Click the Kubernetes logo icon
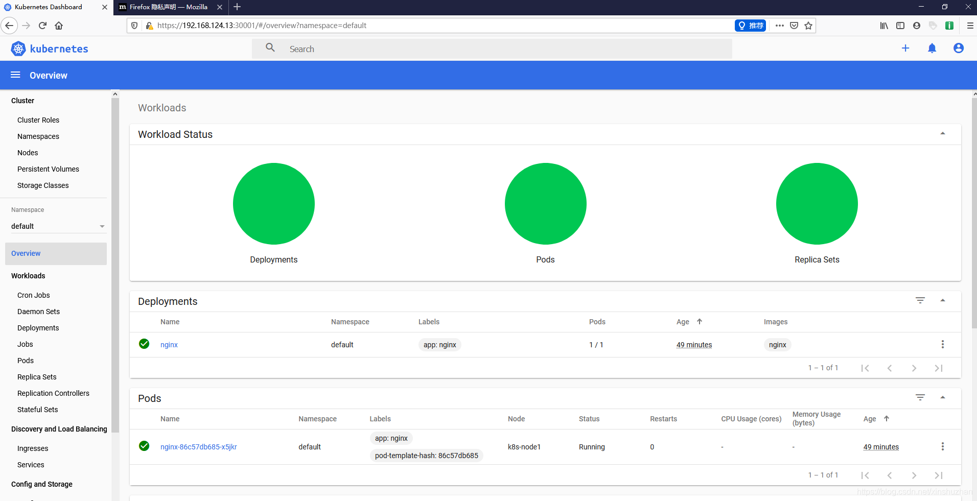The width and height of the screenshot is (977, 501). pos(18,49)
